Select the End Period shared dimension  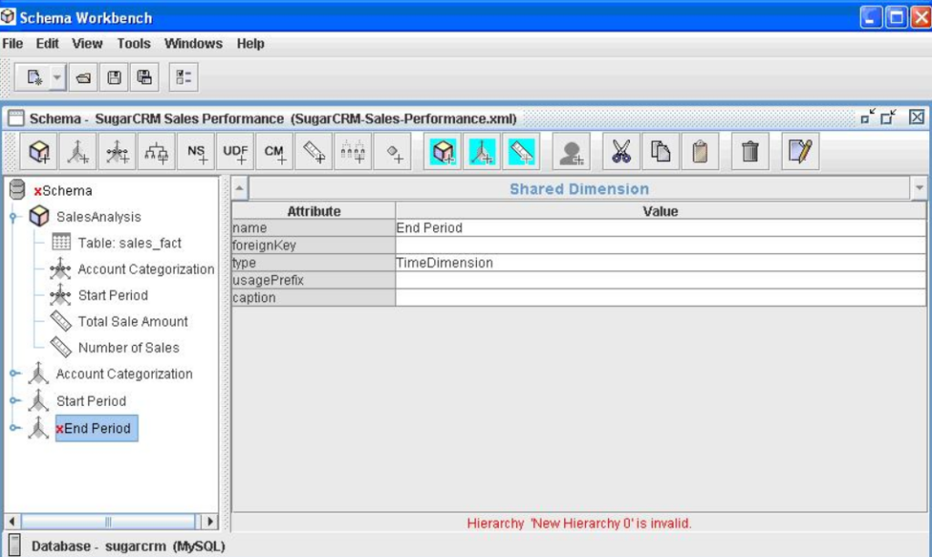pyautogui.click(x=96, y=428)
